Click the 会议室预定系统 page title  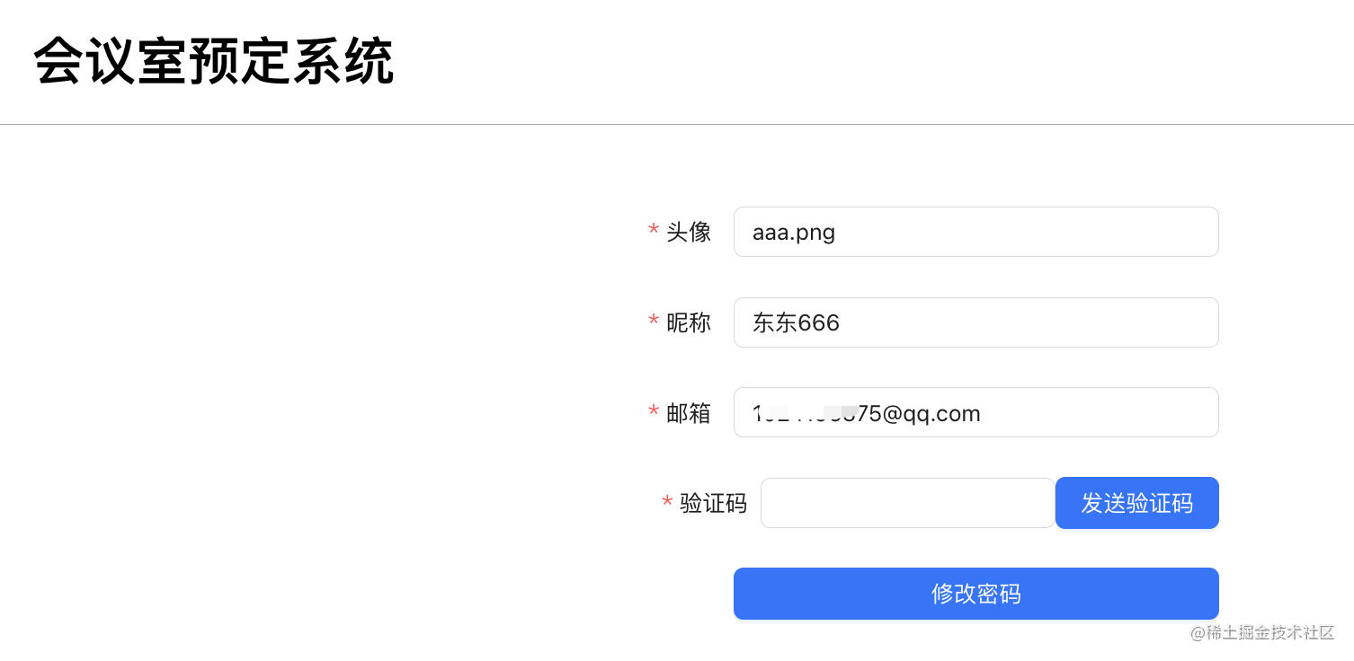pos(214,62)
